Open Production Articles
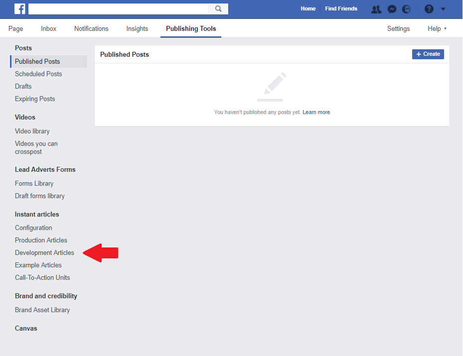 [x=41, y=240]
